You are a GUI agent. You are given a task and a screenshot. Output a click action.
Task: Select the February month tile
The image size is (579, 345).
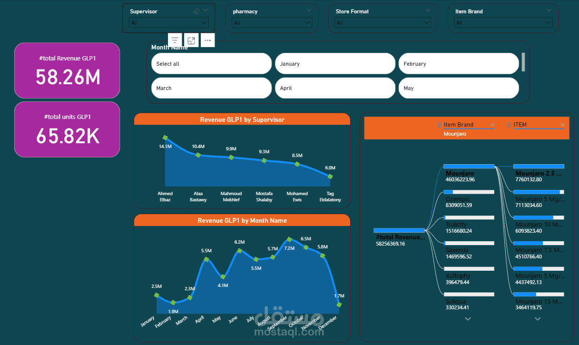pos(459,63)
